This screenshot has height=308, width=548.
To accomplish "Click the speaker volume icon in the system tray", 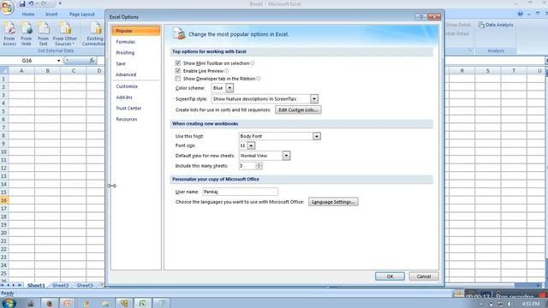I will [510, 304].
